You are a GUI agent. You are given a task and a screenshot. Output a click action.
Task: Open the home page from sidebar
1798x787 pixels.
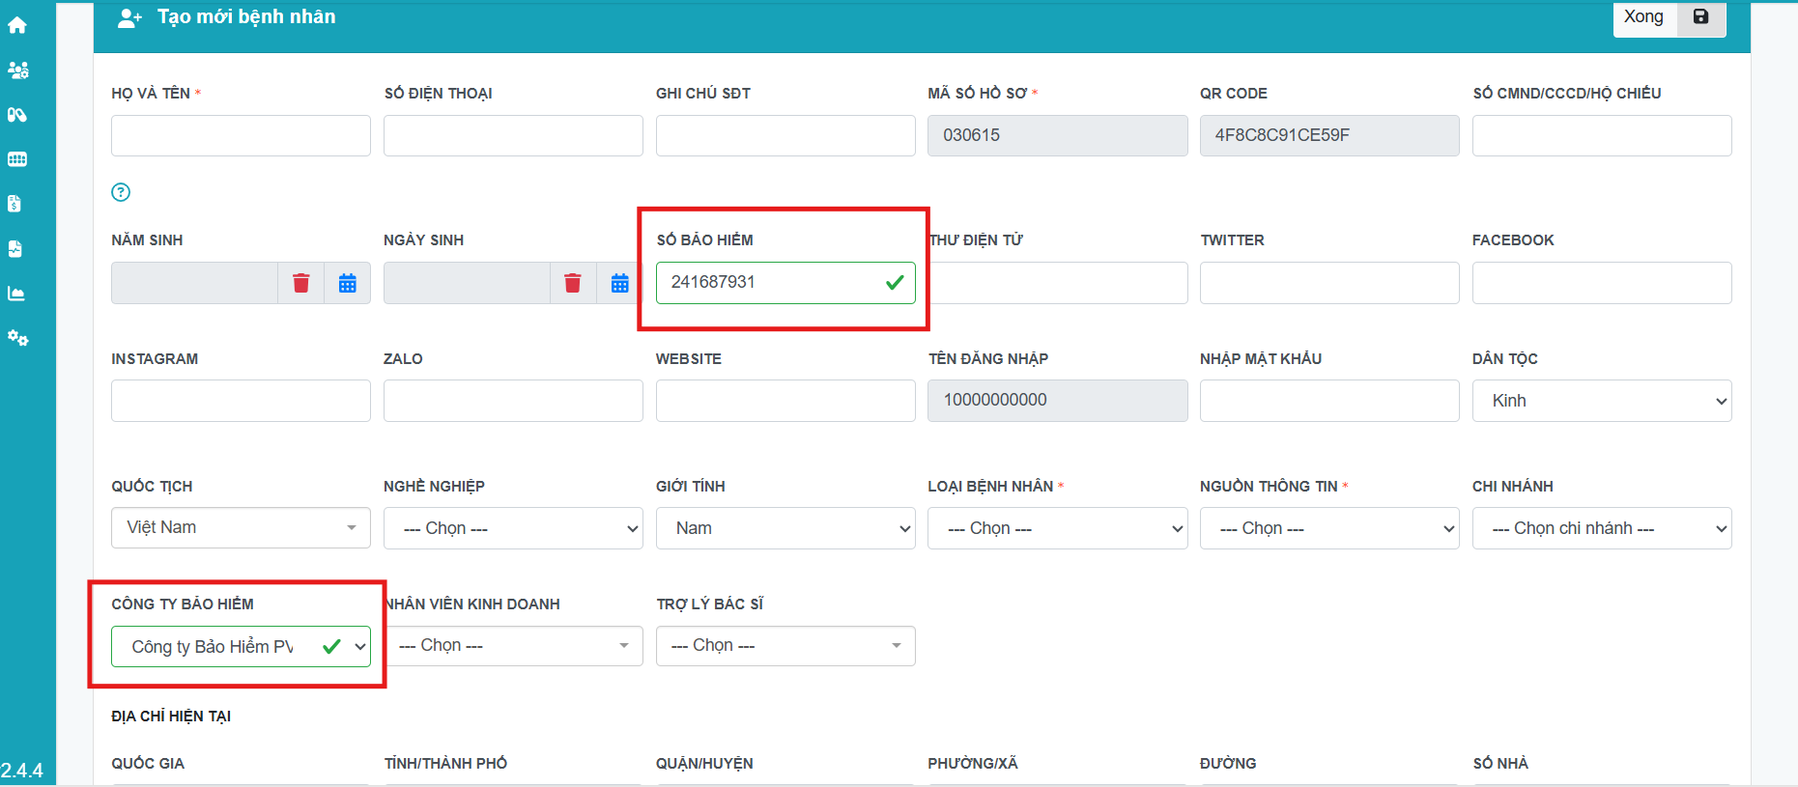[17, 25]
